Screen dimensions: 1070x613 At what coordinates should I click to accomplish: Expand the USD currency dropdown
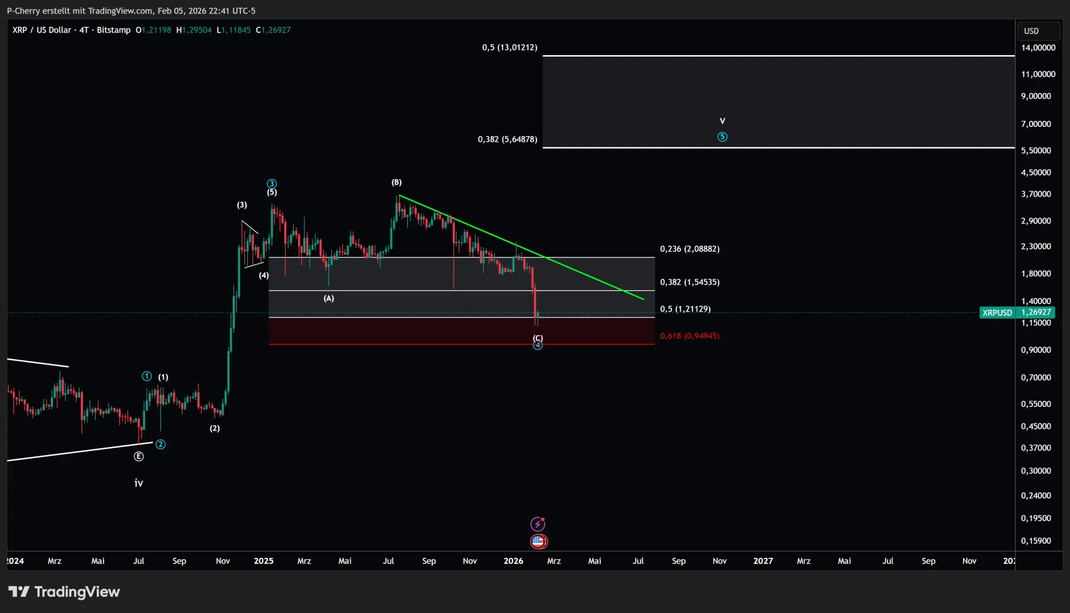click(x=1038, y=31)
